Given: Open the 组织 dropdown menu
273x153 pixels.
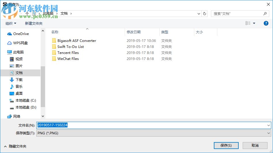Looking at the screenshot, I should tap(11, 23).
